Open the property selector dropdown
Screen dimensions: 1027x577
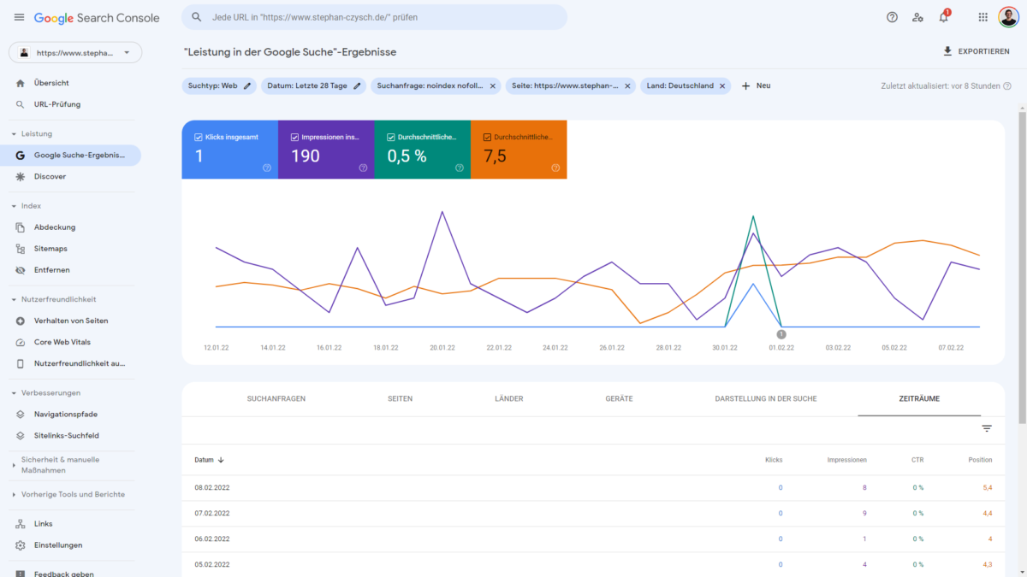[75, 53]
